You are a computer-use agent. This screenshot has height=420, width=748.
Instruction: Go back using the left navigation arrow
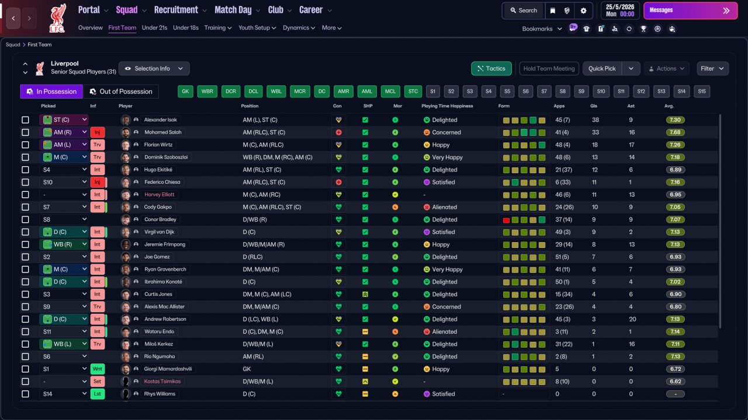tap(13, 18)
